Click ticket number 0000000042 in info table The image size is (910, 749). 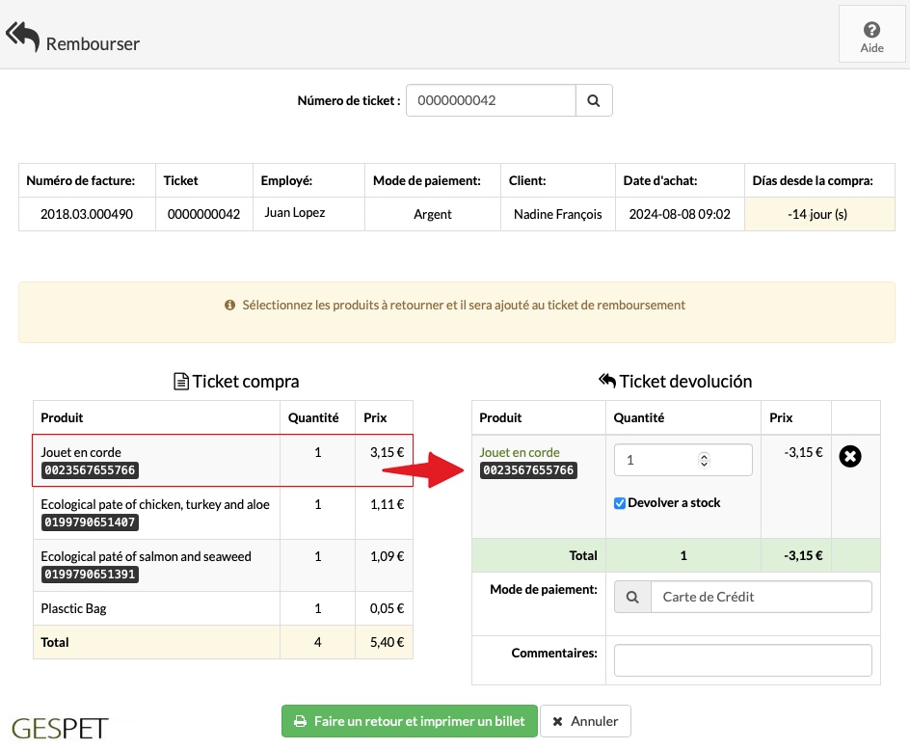pos(203,214)
